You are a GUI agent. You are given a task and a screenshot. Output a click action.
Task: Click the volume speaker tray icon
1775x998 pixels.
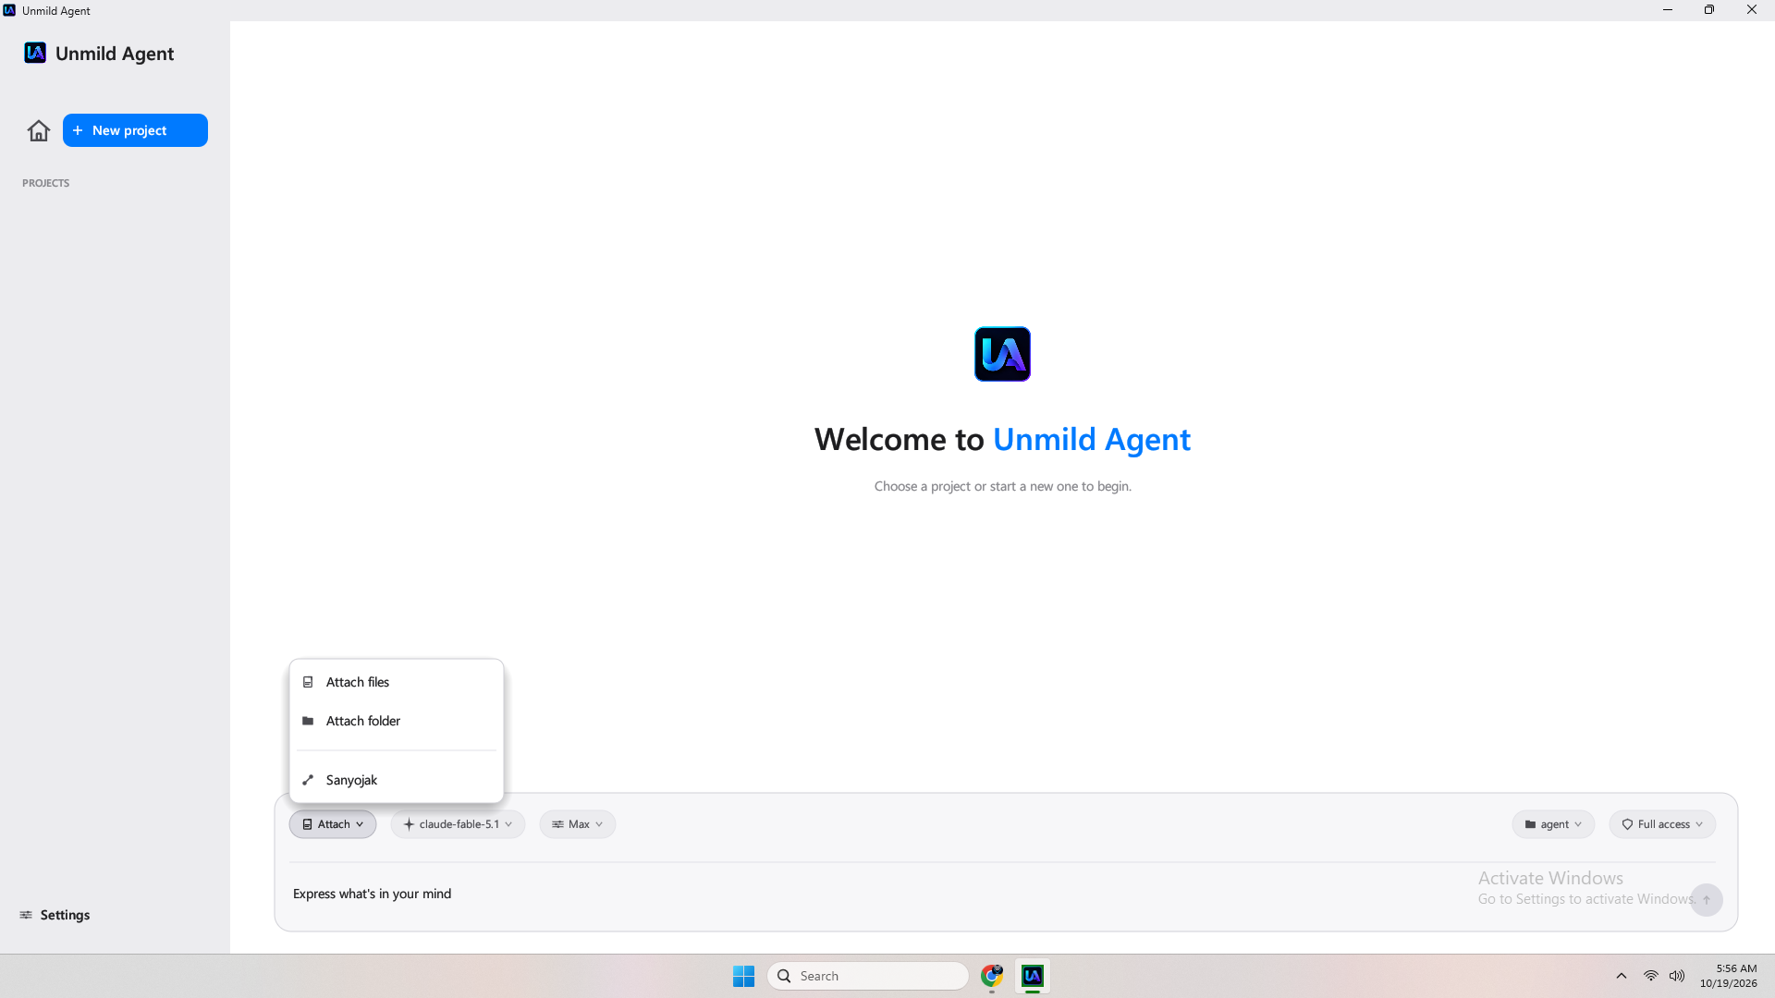tap(1677, 976)
